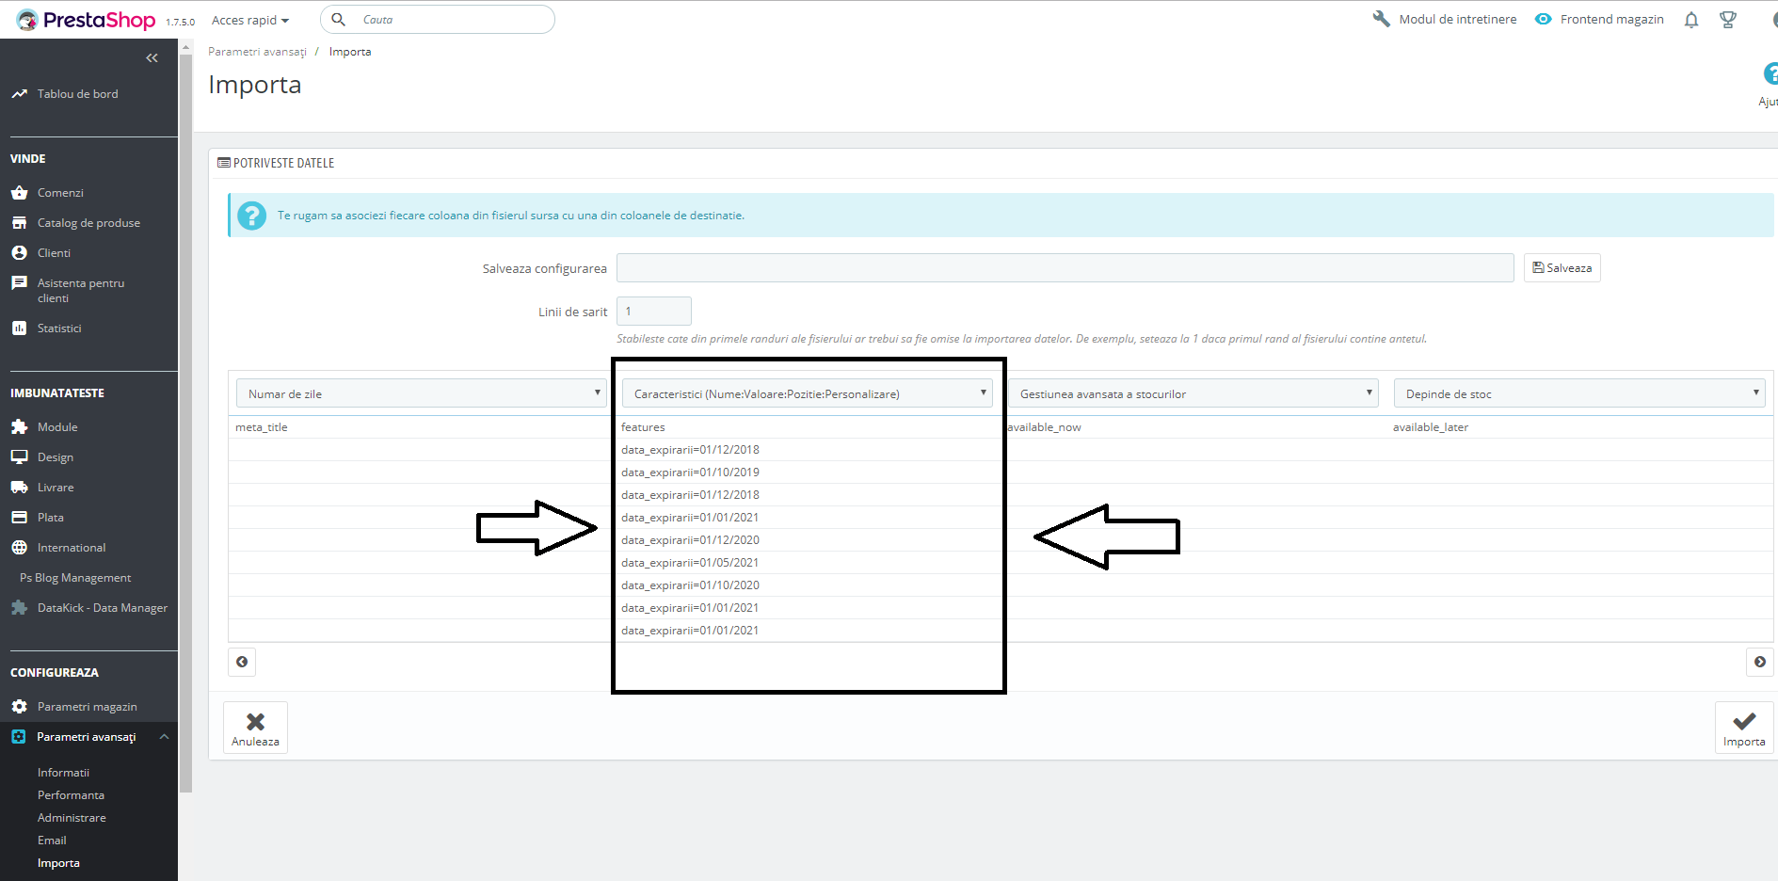Click the trophy icon in header
1778x881 pixels.
[1728, 20]
